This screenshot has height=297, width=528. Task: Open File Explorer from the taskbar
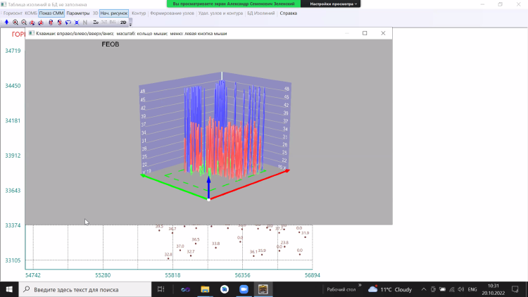point(205,289)
